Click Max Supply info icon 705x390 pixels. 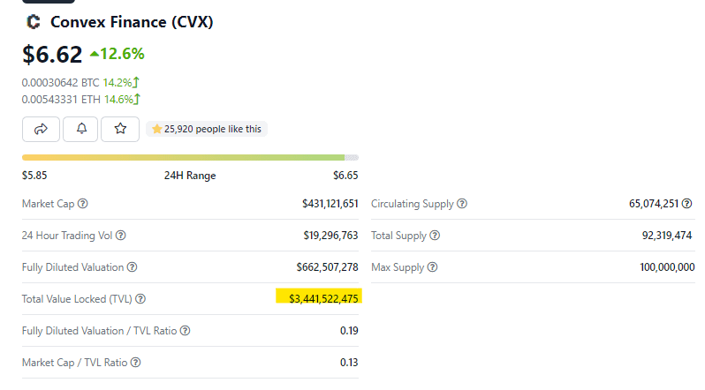tap(431, 267)
